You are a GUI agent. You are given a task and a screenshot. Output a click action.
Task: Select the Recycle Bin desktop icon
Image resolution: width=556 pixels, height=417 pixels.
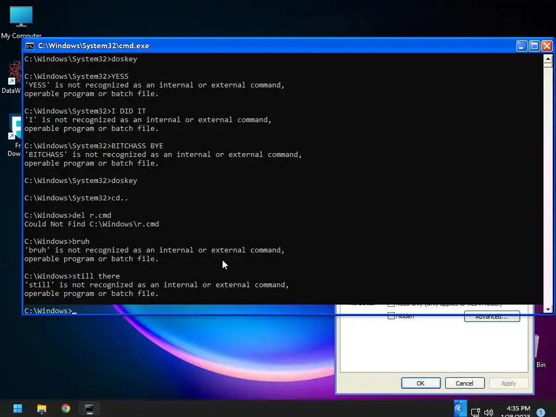540,351
